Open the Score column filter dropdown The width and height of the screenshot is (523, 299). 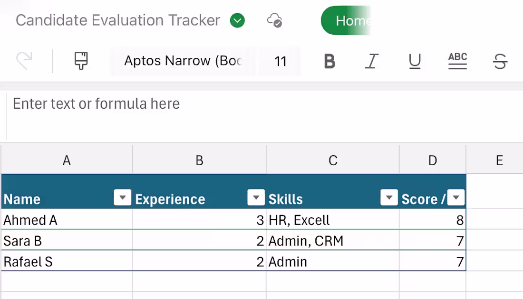(456, 197)
